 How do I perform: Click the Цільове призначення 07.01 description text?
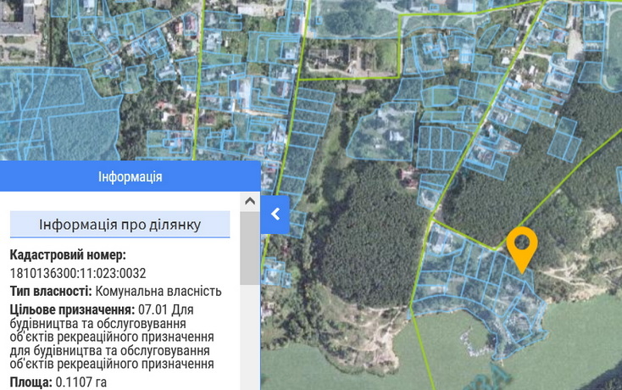pyautogui.click(x=111, y=337)
